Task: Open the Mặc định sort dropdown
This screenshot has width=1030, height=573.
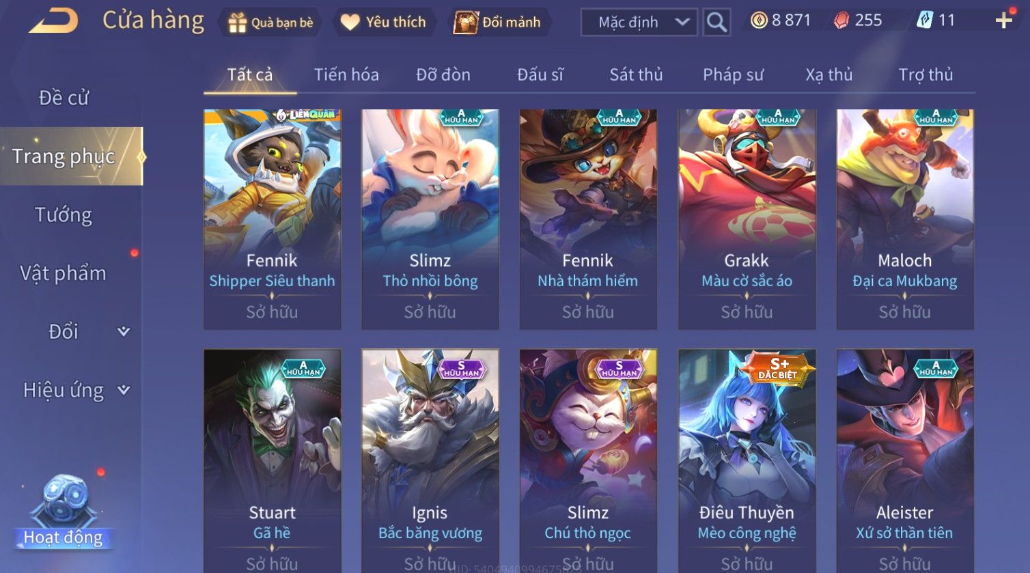Action: (639, 22)
